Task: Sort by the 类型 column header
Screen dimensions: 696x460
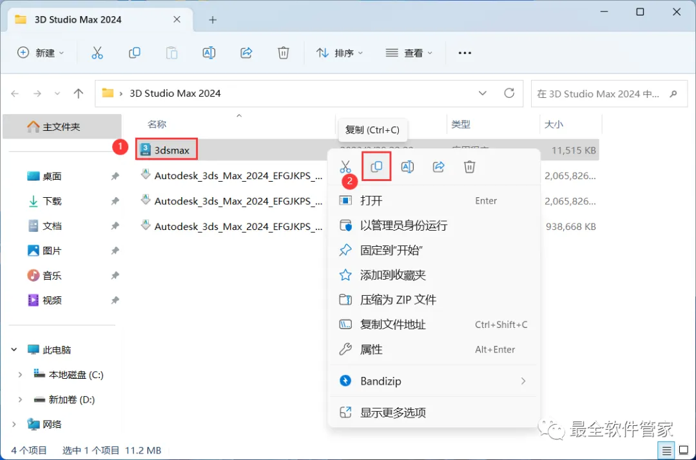Action: click(461, 124)
